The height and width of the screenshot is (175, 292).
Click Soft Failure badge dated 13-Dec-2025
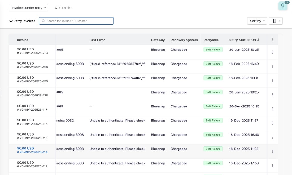pyautogui.click(x=213, y=163)
